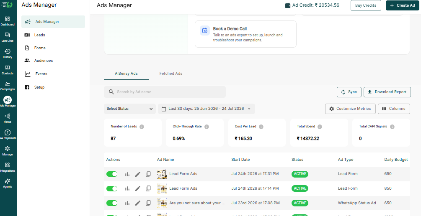
Task: Open the Dashboard icon in left rail
Action: 8,21
